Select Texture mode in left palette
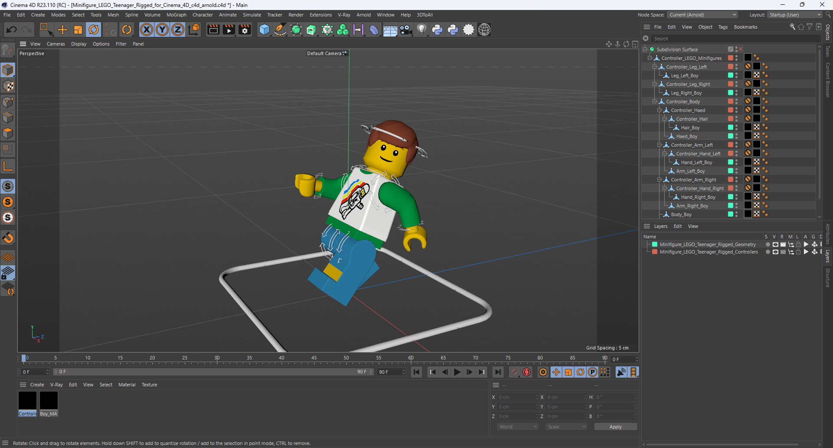Image resolution: width=833 pixels, height=448 pixels. point(8,86)
